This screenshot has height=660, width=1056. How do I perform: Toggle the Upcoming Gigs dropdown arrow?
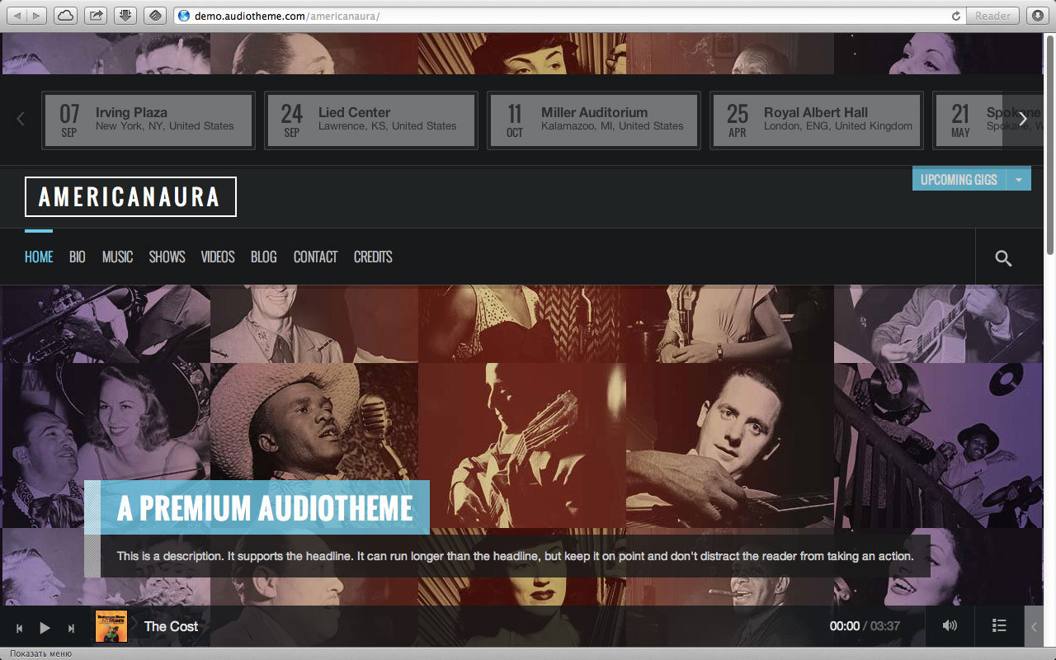point(1019,179)
